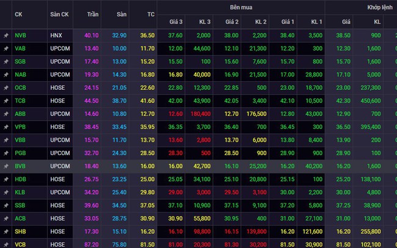The image size is (397, 248).
Task: Unpin the OCB ticker
Action: [x=6, y=88]
